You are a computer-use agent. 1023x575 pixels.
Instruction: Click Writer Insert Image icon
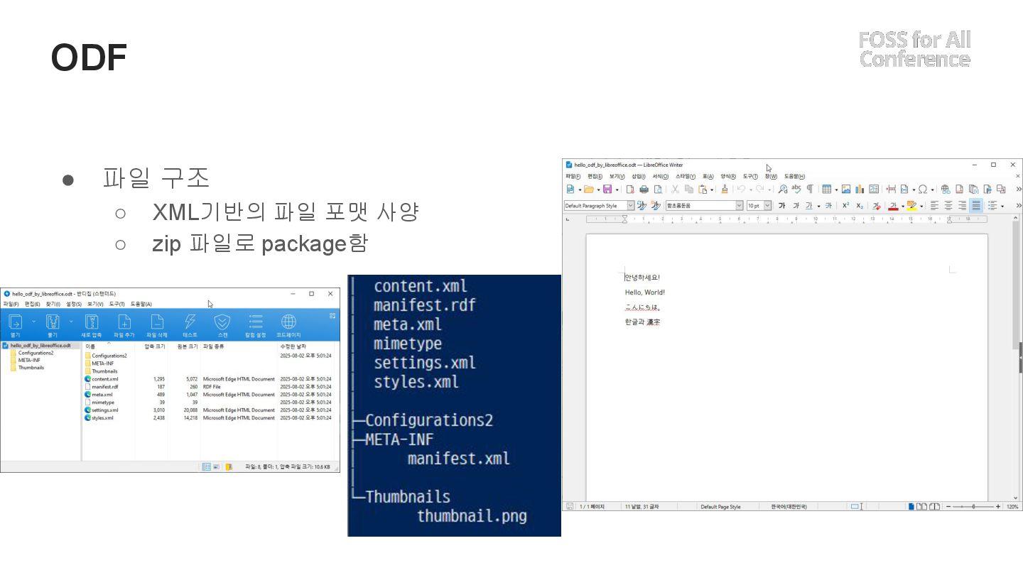[846, 190]
